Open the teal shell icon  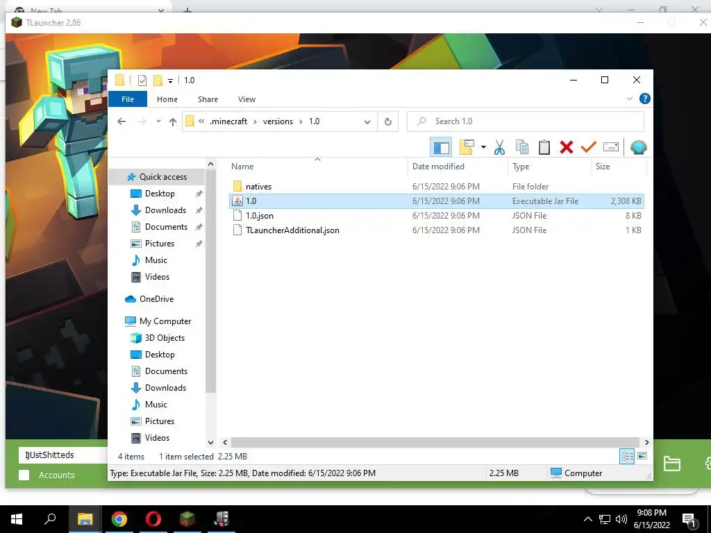(x=639, y=147)
